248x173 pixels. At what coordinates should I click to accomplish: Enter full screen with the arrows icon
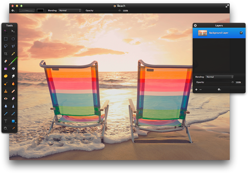[x=227, y=6]
